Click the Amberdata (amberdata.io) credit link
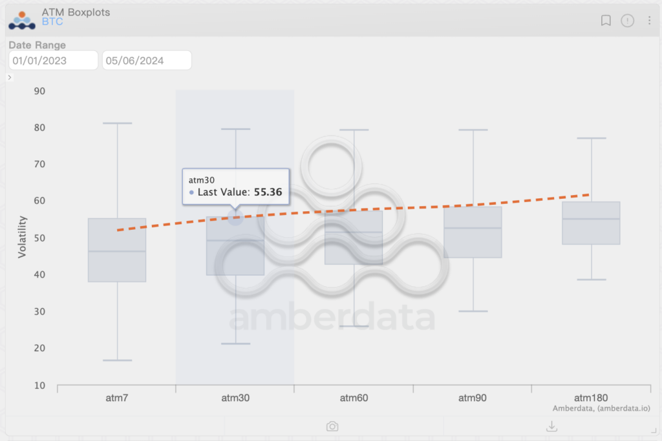 tap(601, 408)
